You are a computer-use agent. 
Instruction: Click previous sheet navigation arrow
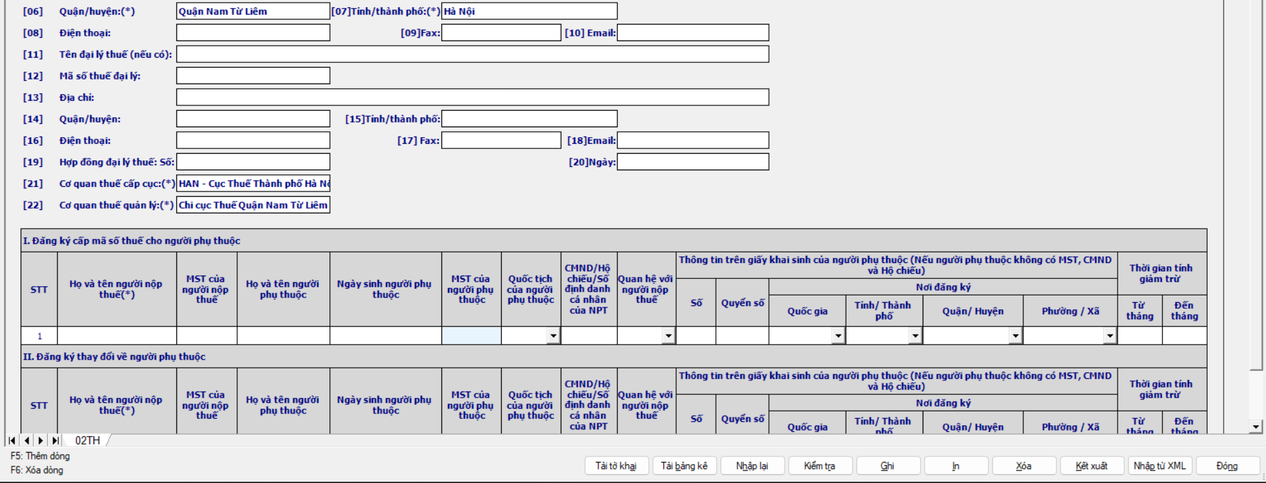pos(27,441)
